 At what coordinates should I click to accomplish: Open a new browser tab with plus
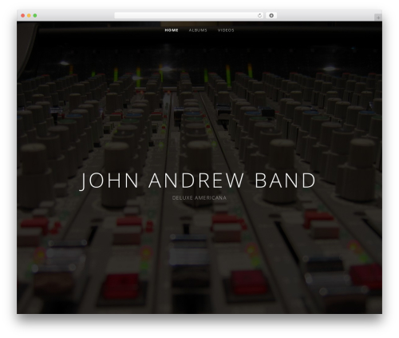point(378,18)
